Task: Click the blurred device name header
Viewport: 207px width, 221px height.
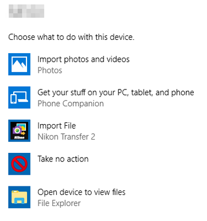Action: click(26, 11)
